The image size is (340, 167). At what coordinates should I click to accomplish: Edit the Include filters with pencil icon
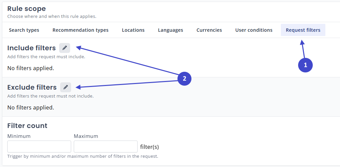[x=64, y=48]
